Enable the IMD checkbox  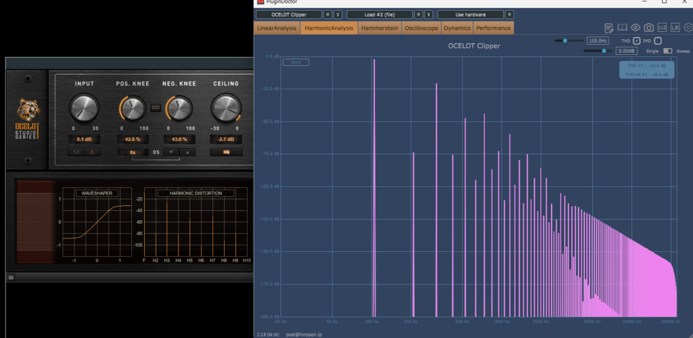[658, 41]
